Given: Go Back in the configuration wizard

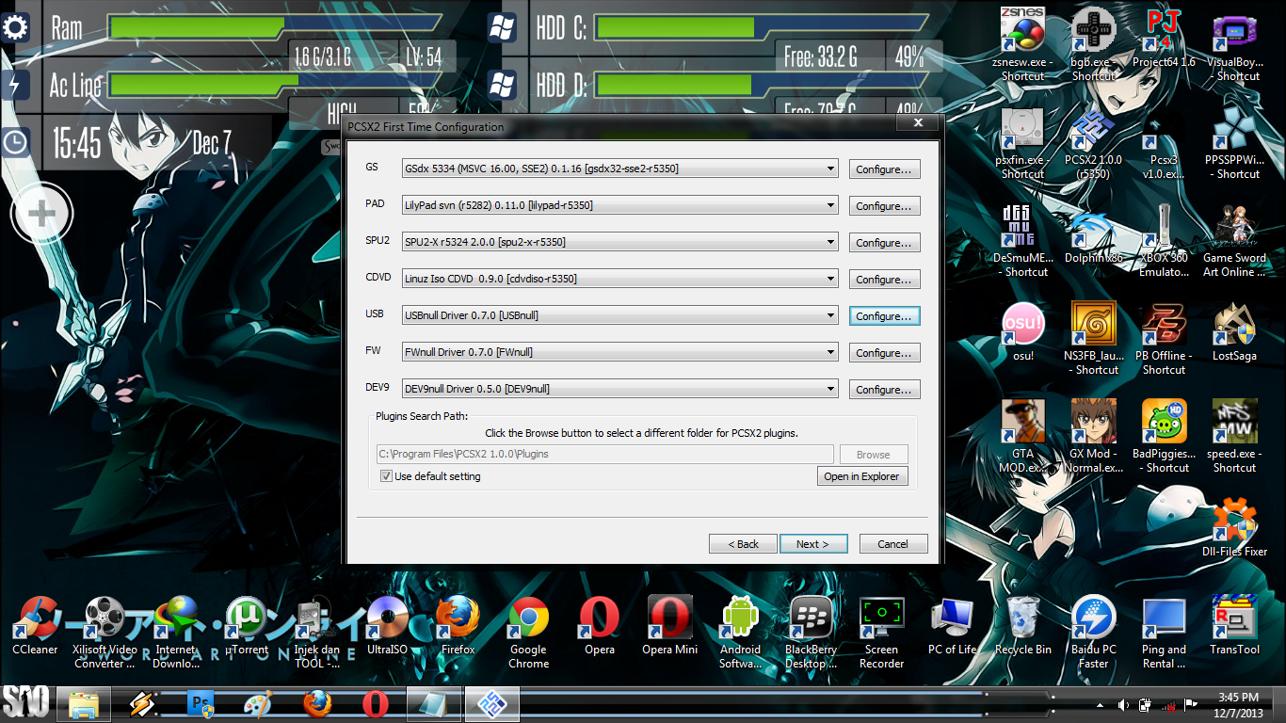Looking at the screenshot, I should point(743,544).
